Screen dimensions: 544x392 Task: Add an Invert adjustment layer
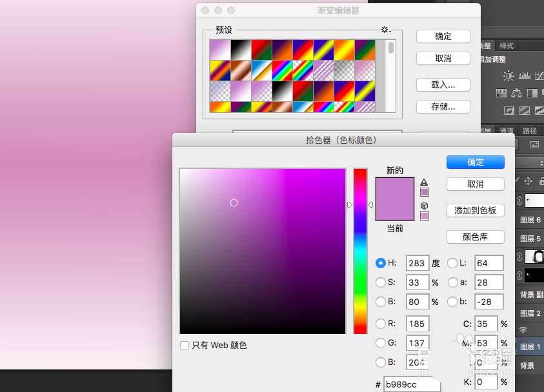509,110
